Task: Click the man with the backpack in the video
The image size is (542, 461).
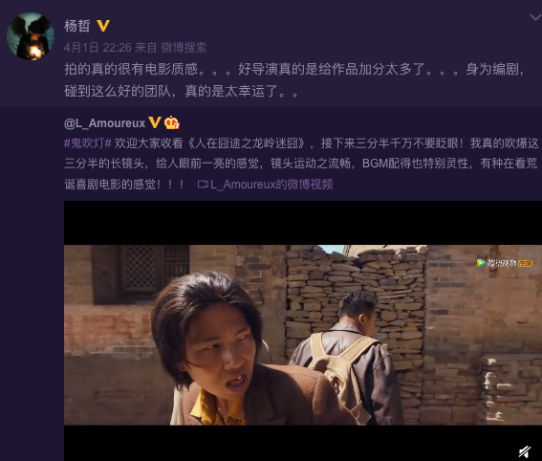Action: 349,358
